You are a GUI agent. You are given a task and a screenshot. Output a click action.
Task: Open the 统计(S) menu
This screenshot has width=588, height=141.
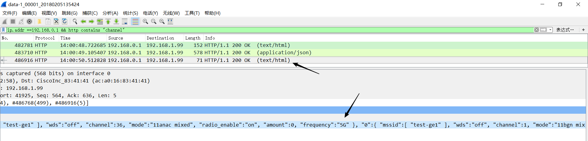point(130,13)
